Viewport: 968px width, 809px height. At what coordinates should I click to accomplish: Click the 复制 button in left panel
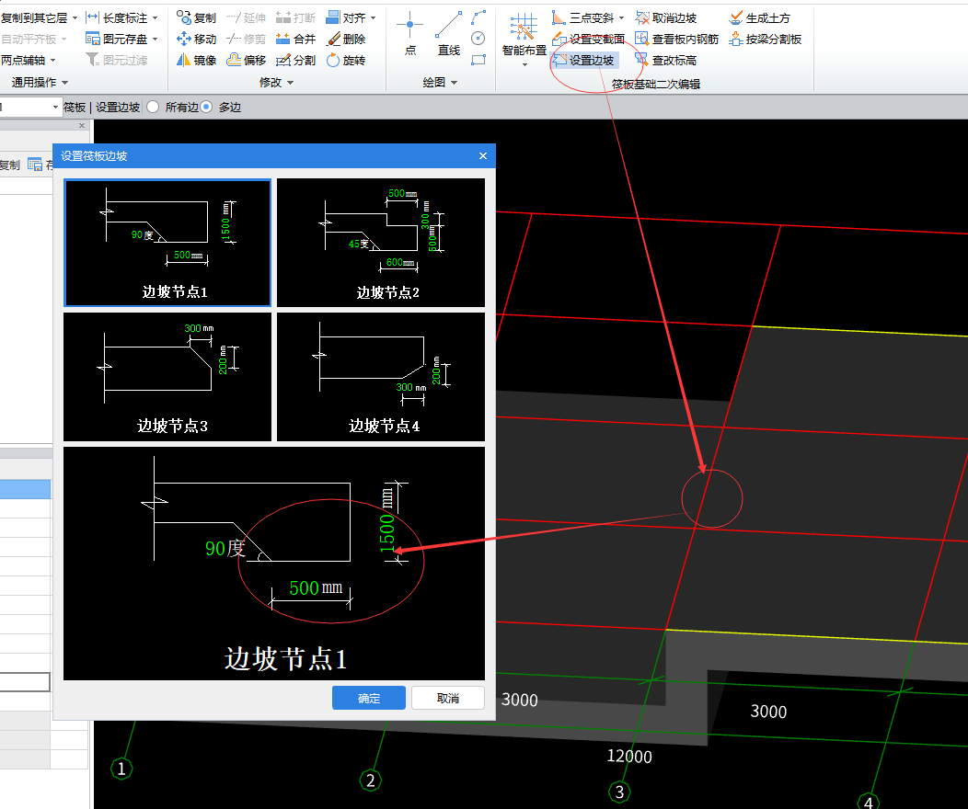click(x=10, y=165)
